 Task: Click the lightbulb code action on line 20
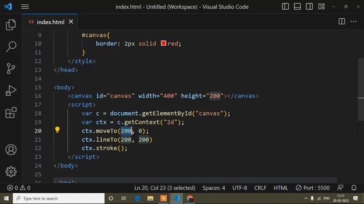click(57, 130)
